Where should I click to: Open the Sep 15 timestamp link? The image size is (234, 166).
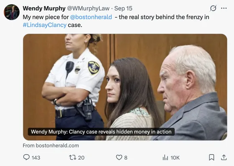pos(123,8)
